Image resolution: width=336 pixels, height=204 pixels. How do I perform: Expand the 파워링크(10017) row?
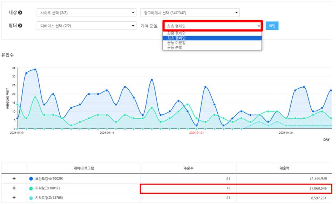[14, 188]
